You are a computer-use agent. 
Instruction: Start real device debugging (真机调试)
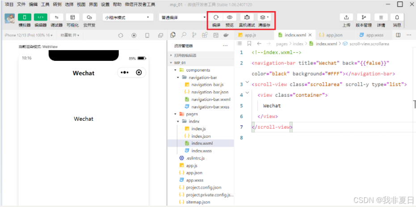click(x=247, y=17)
